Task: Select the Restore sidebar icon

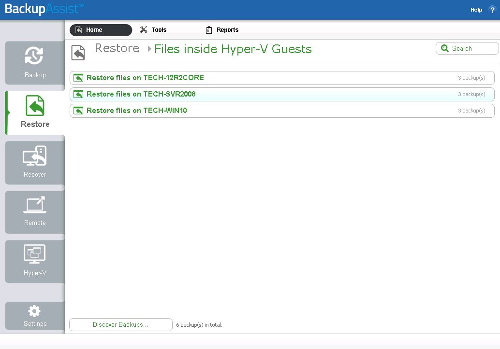Action: [35, 105]
